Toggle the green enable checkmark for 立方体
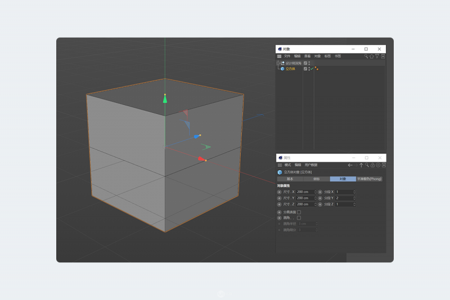The height and width of the screenshot is (300, 450). (312, 69)
